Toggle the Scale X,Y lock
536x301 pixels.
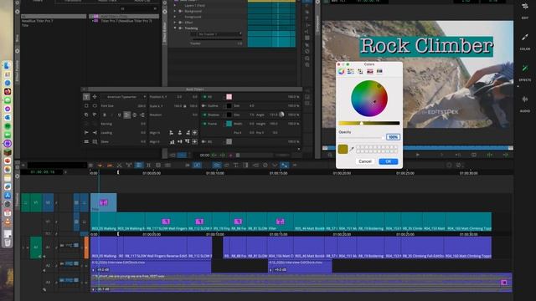coord(185,106)
